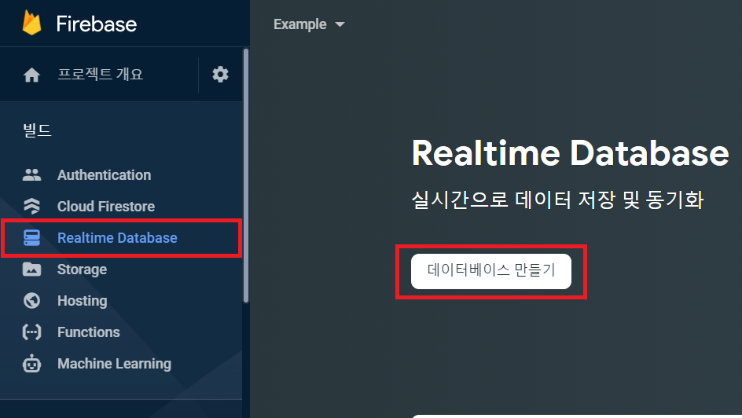This screenshot has width=742, height=418.
Task: Click the sidebar vertical scrollbar
Action: coord(245,175)
